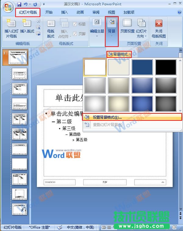Switch to the 插入 ribbon tab

tap(65, 12)
